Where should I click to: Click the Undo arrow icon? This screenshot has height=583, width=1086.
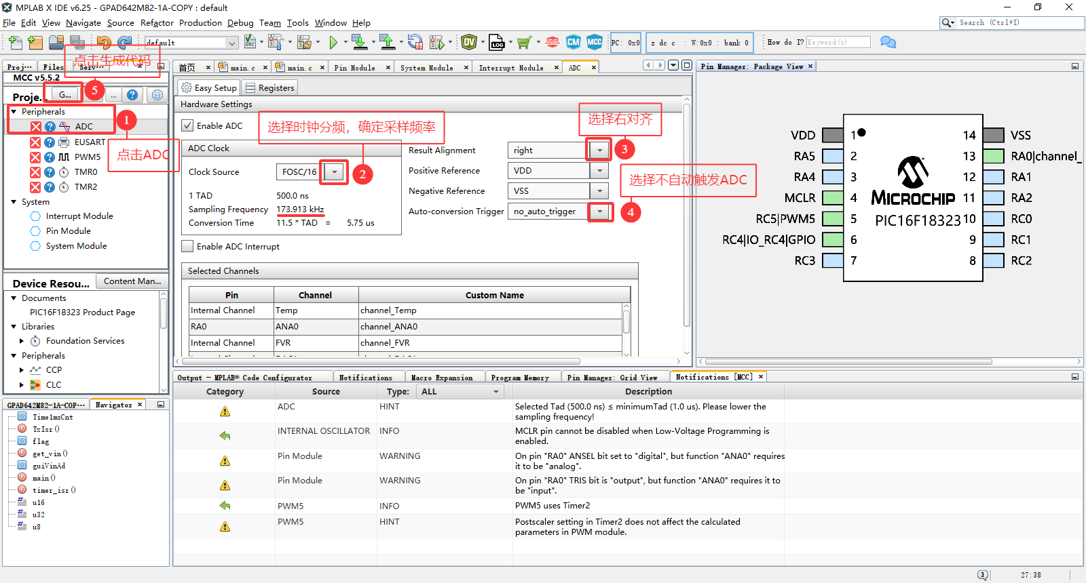click(x=103, y=43)
